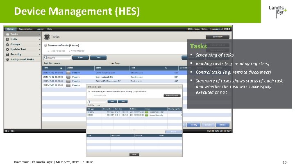Viewport: 295px width, 166px height.
Task: Click the Close button in the dialog
Action: click(x=134, y=155)
